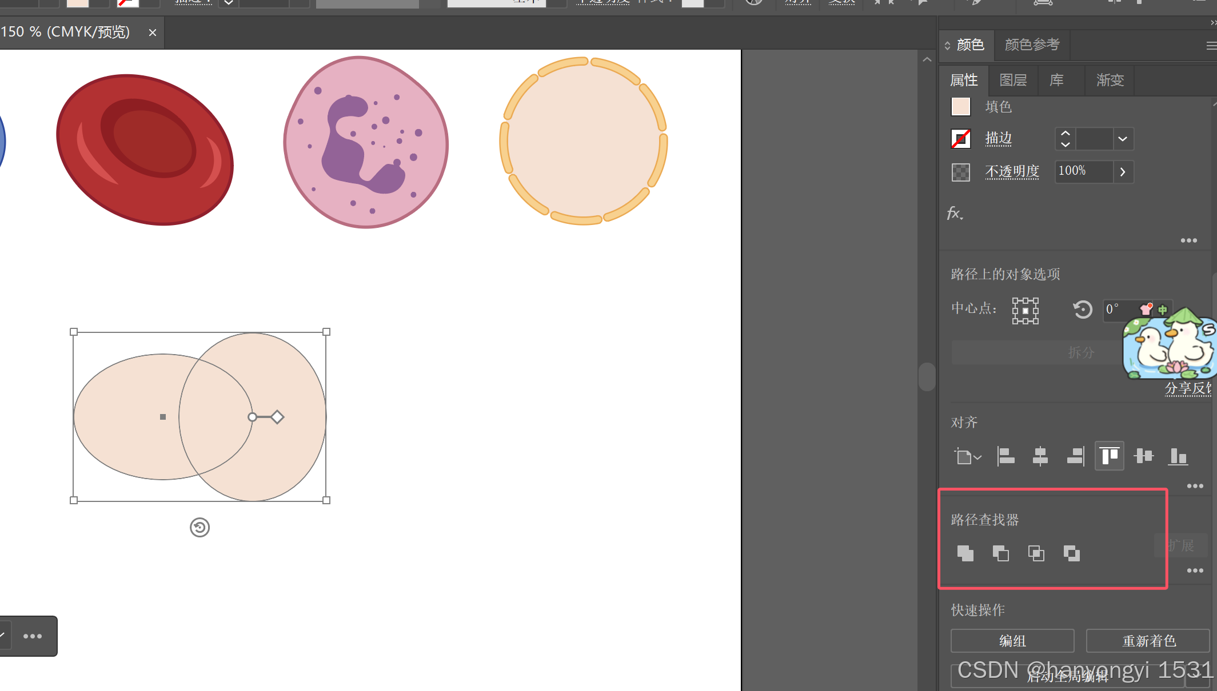Open the stroke weight dropdown
1217x691 pixels.
1123,139
